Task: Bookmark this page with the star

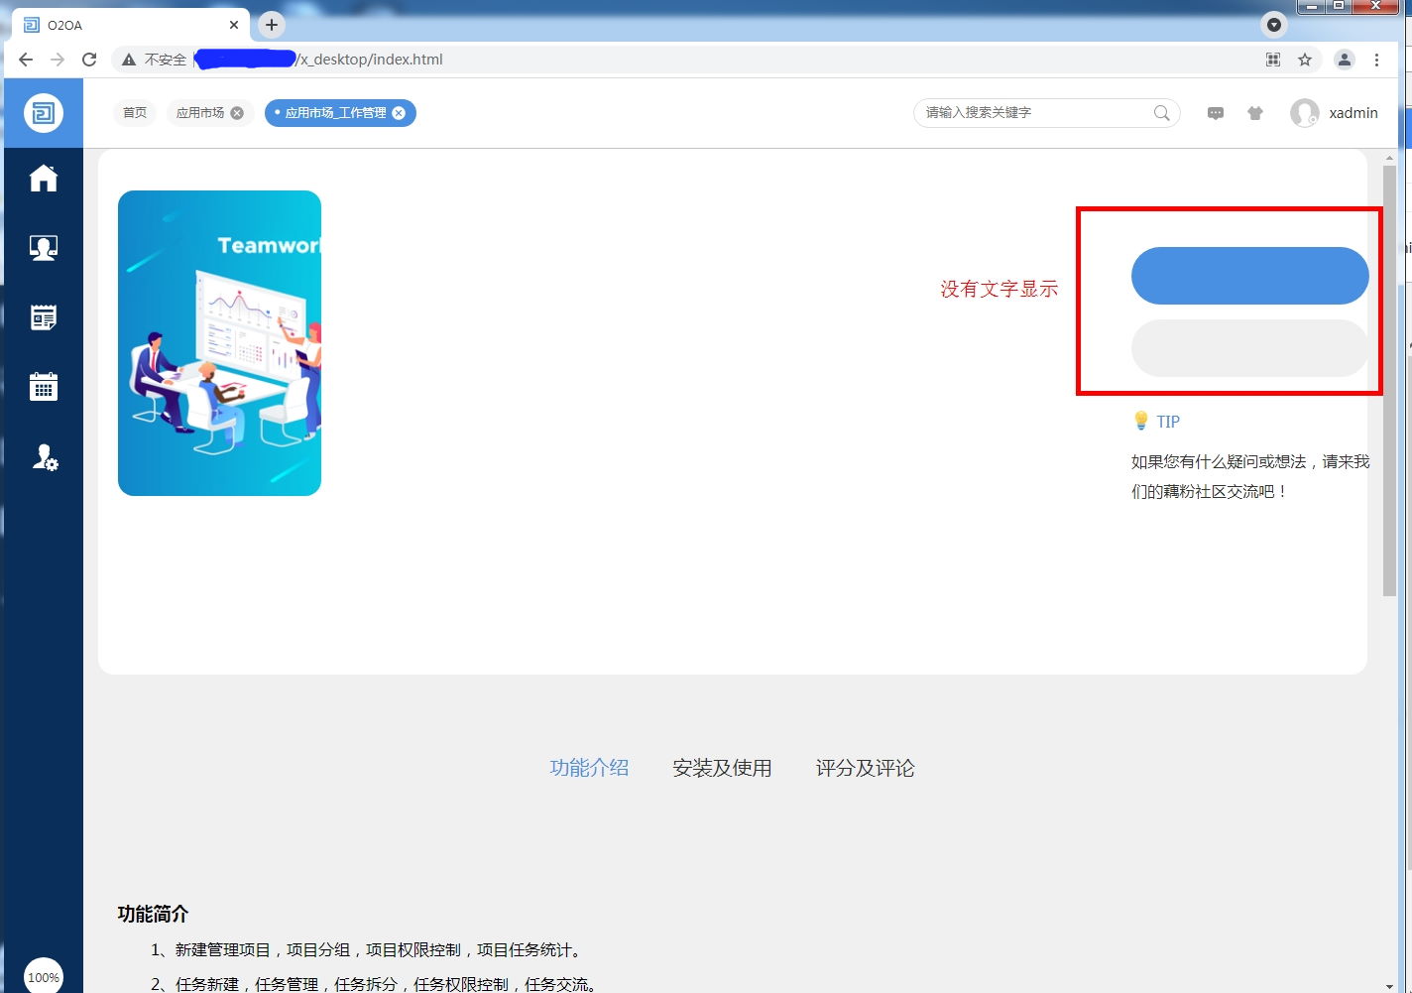Action: (1305, 60)
